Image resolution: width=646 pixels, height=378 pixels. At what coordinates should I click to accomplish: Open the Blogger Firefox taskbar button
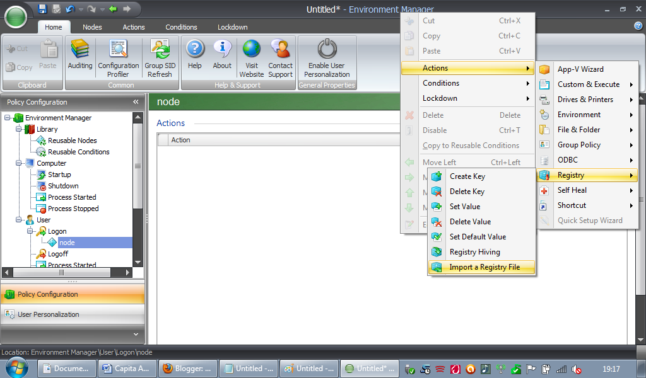(x=187, y=369)
